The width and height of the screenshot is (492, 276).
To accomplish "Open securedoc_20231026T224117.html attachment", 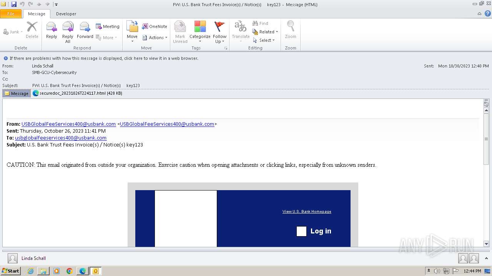I will 78,93.
